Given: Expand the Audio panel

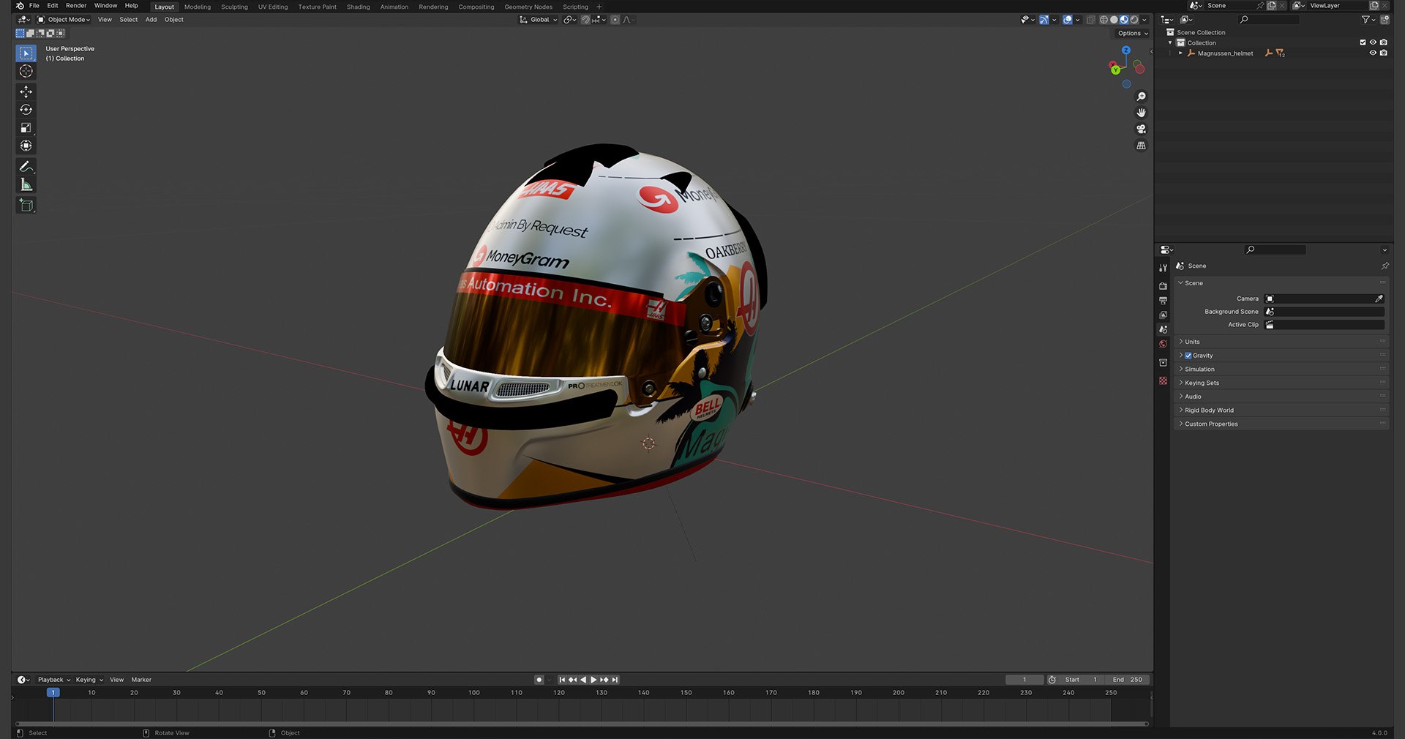Looking at the screenshot, I should coord(1281,397).
